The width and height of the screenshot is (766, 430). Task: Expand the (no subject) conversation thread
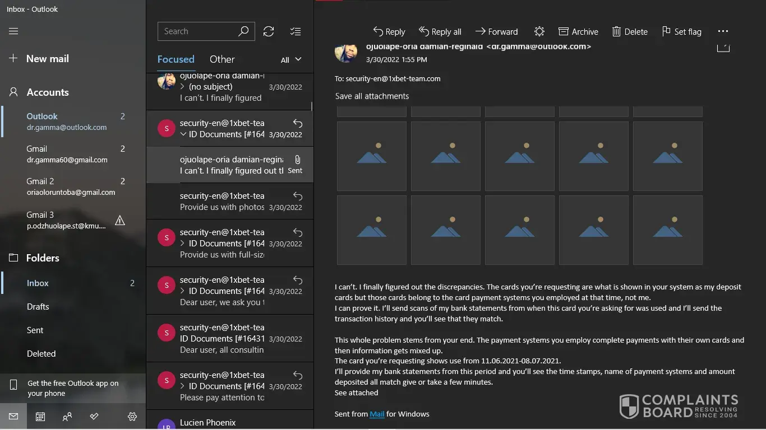[183, 87]
